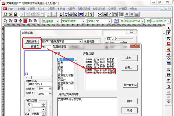Screen dimensions: 174x116
Task: Select the arrow pointer tool in right toolbar
Action: (x=169, y=28)
